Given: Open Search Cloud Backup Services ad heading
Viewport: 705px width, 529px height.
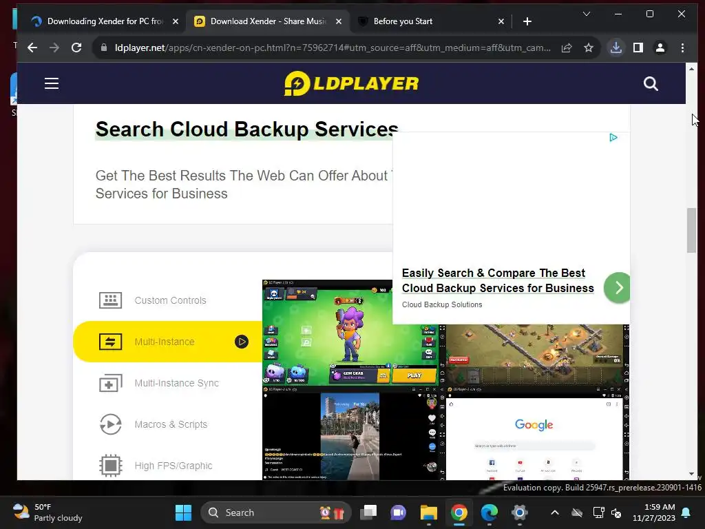Looking at the screenshot, I should 246,129.
